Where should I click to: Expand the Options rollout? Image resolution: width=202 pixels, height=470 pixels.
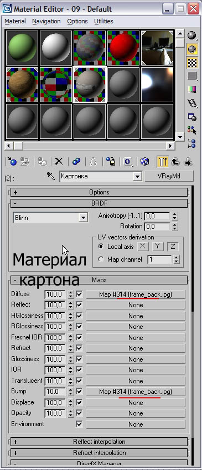click(x=99, y=192)
